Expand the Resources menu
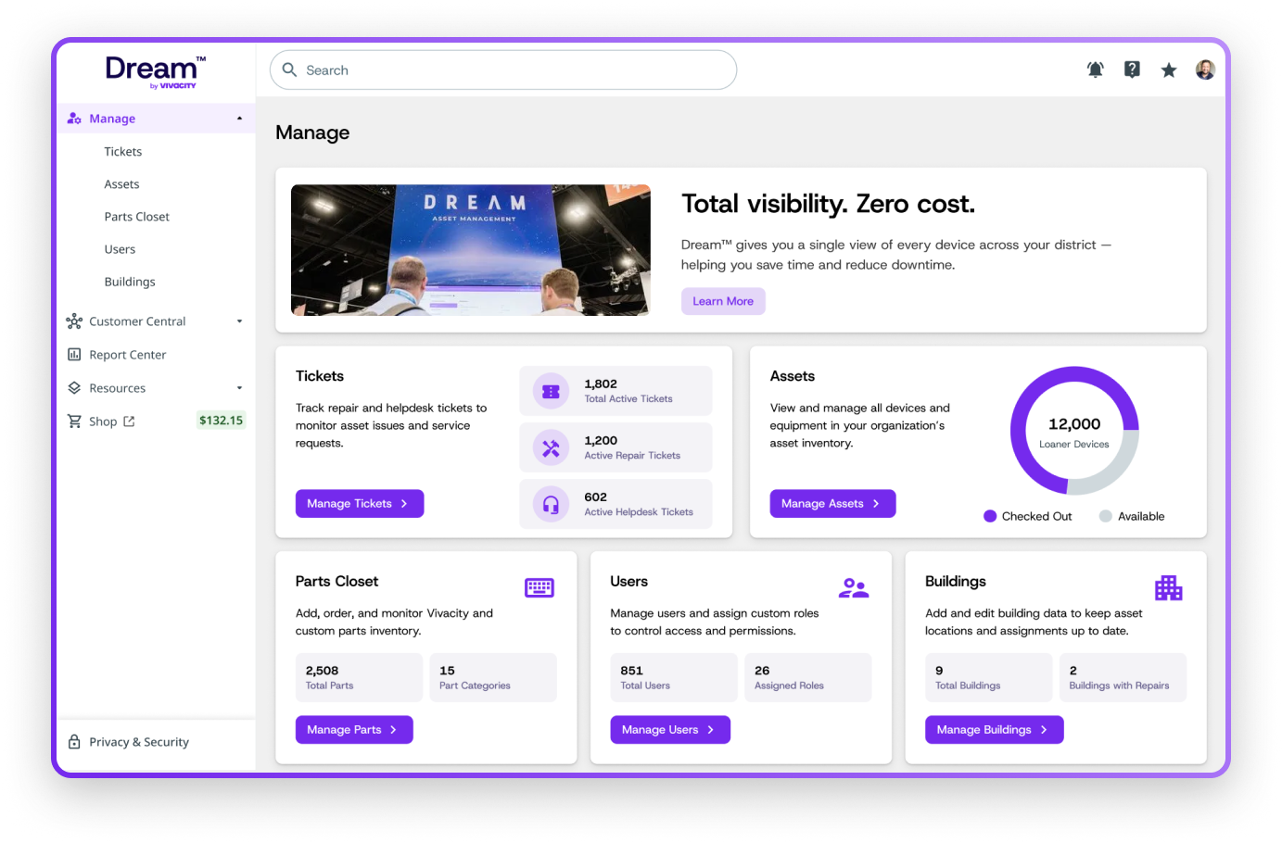This screenshot has height=843, width=1282. click(x=239, y=387)
